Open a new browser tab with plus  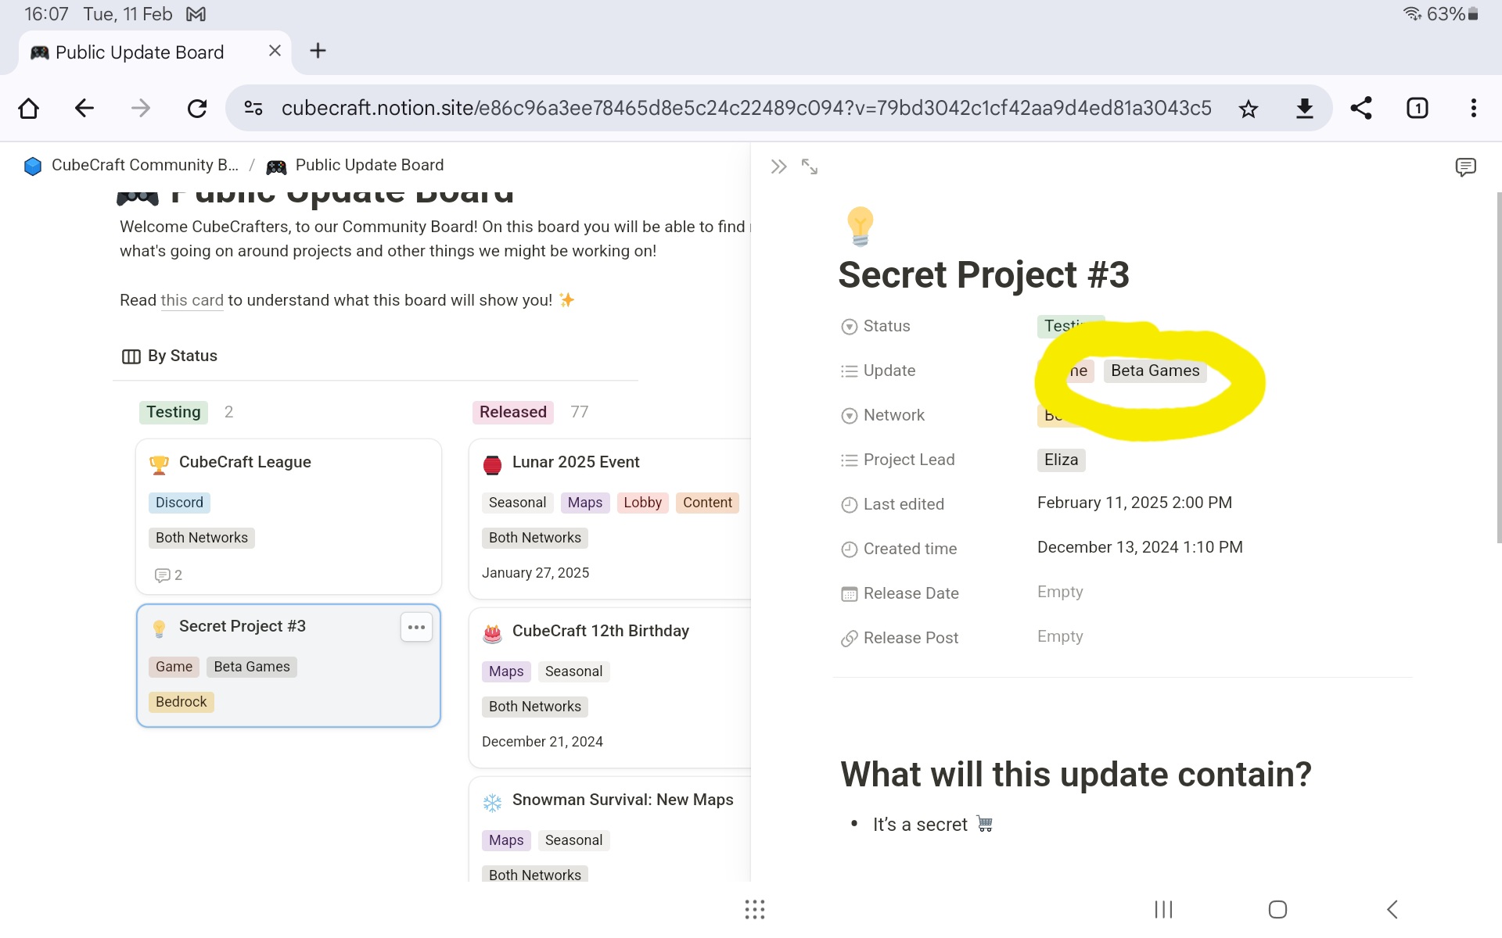tap(318, 51)
